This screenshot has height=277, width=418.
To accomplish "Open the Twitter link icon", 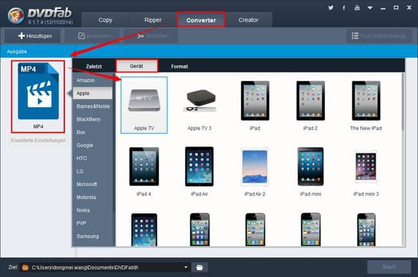I will pos(331,8).
